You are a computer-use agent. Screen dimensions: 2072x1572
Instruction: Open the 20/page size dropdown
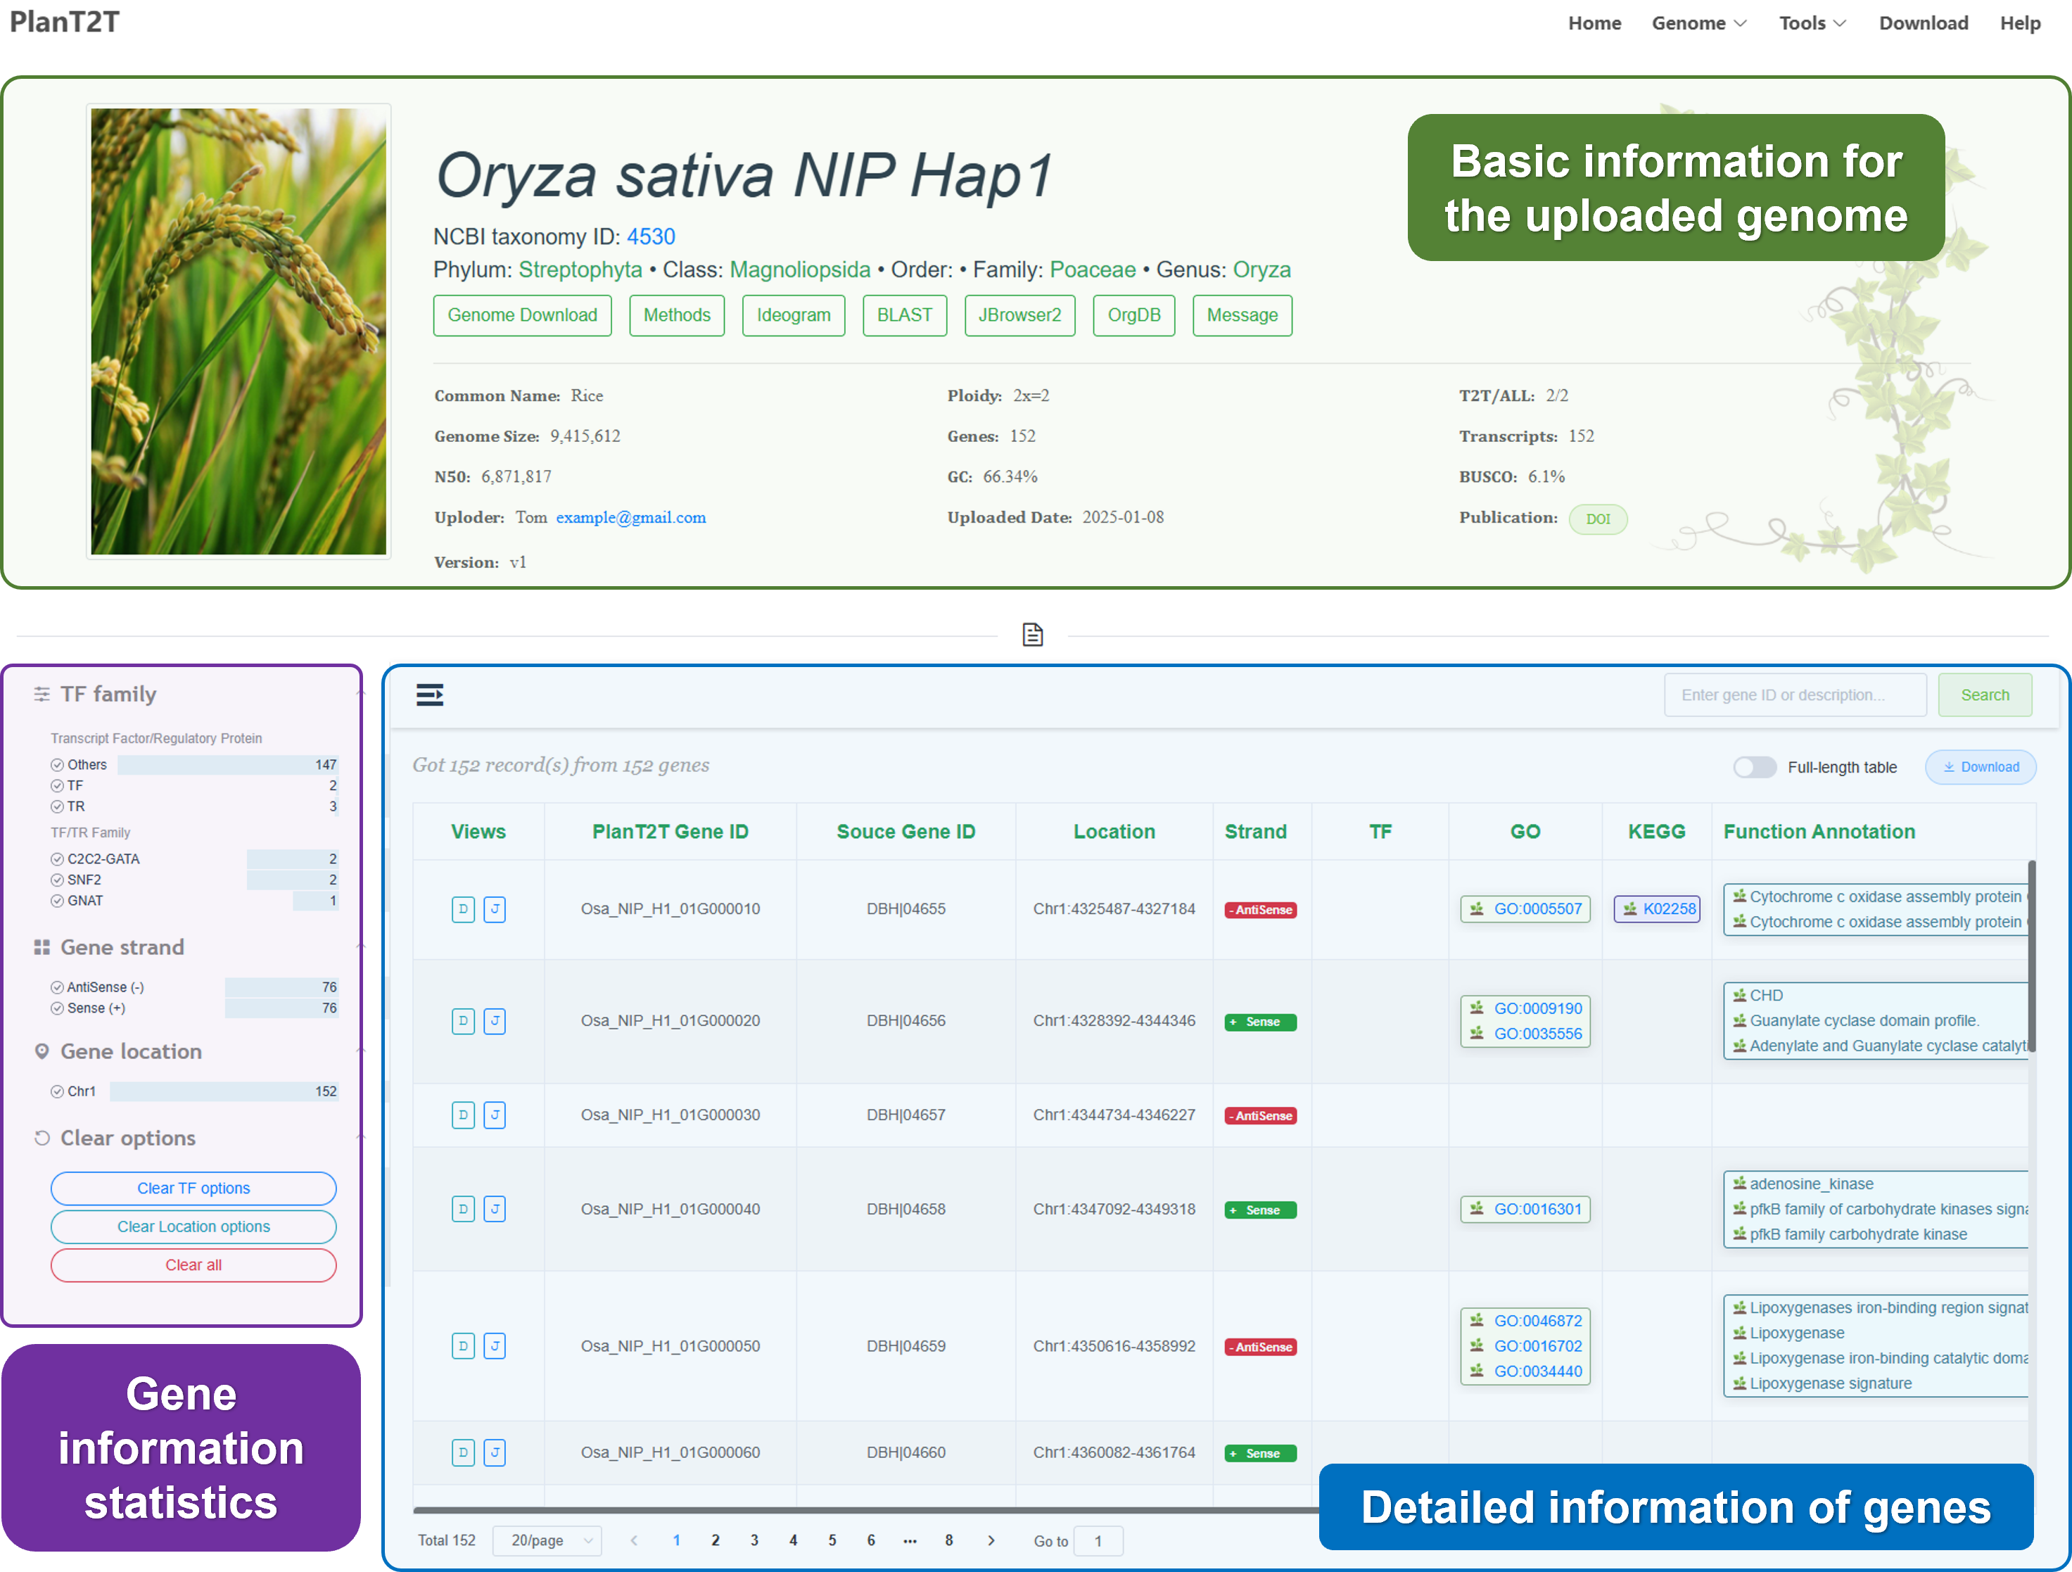coord(549,1540)
